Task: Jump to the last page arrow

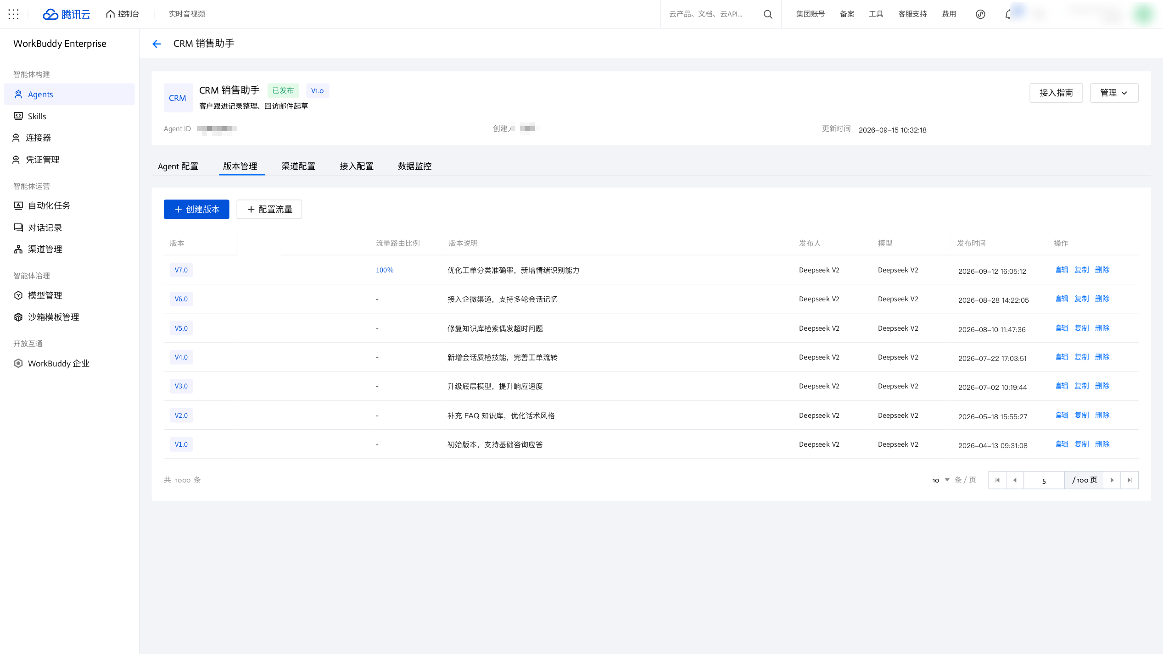Action: click(x=1129, y=480)
